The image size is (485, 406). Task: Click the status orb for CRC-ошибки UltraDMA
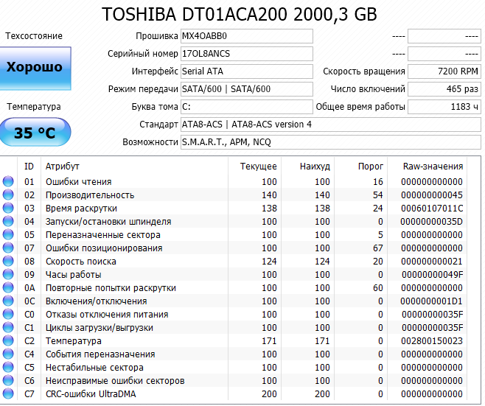coord(8,394)
